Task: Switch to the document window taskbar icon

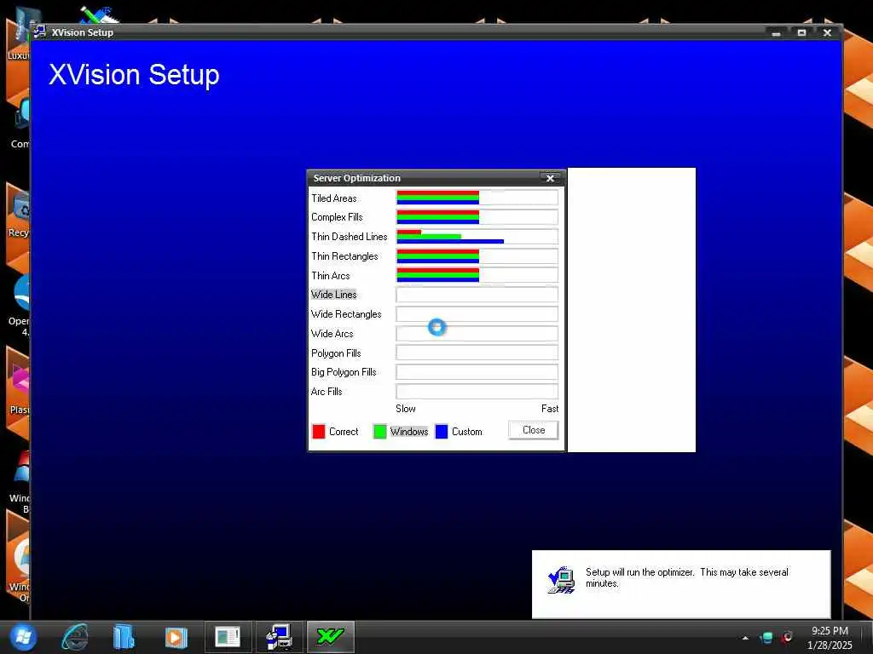Action: [x=228, y=637]
